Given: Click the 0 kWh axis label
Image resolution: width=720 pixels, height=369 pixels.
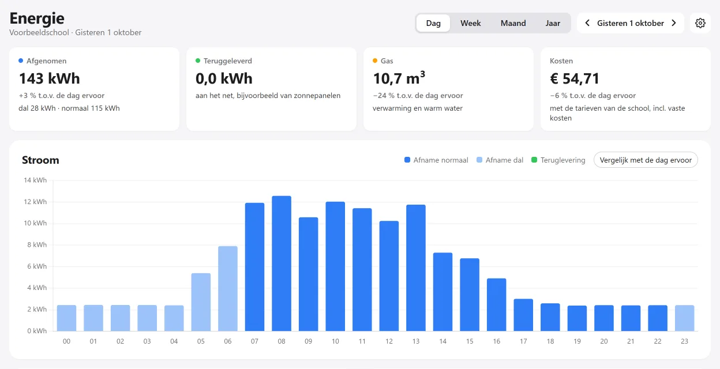Looking at the screenshot, I should [37, 331].
